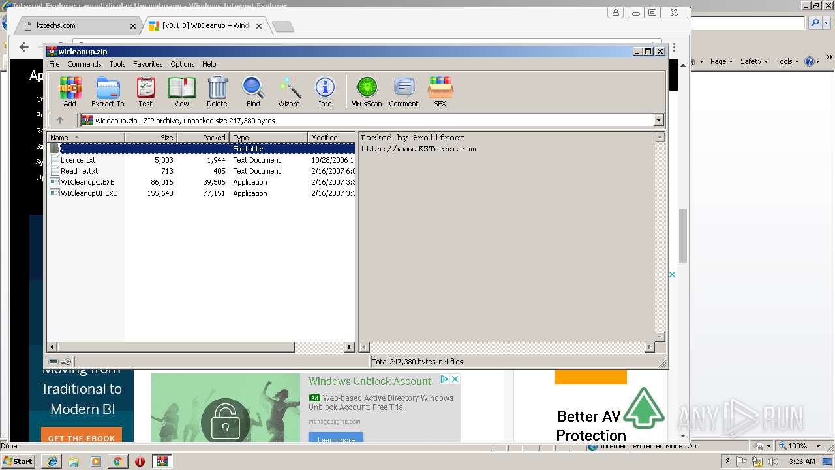Click the clock in system tray

pyautogui.click(x=802, y=462)
